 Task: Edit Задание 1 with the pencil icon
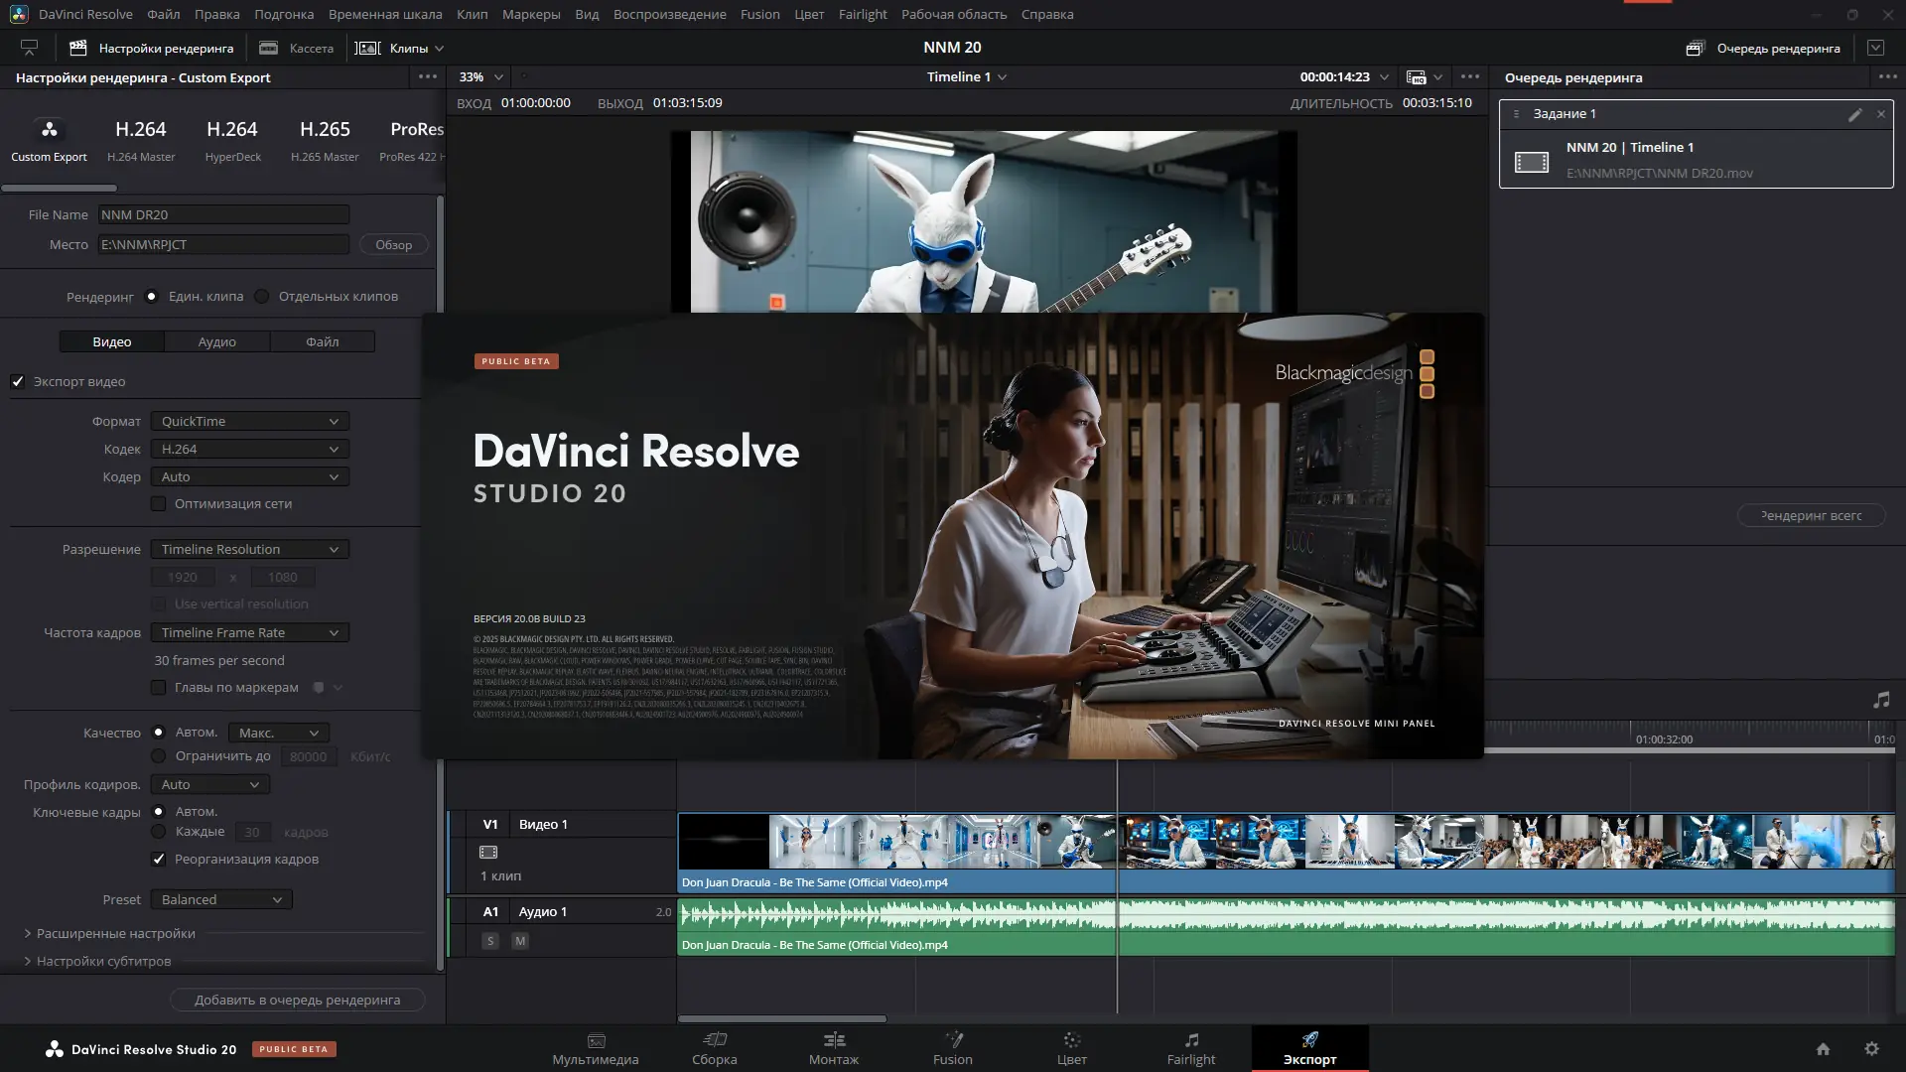click(1854, 114)
